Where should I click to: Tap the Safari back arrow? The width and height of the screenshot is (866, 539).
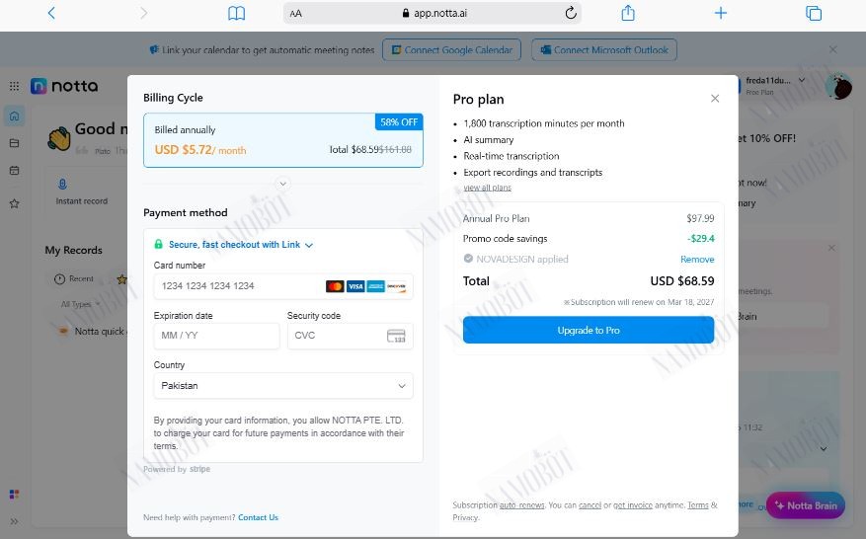tap(51, 13)
